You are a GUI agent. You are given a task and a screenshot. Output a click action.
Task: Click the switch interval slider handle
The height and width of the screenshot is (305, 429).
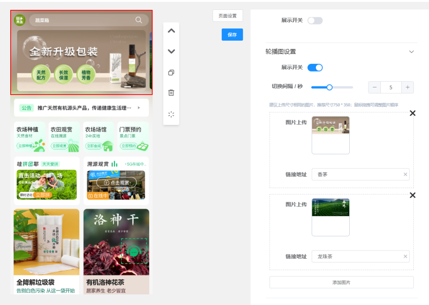330,87
